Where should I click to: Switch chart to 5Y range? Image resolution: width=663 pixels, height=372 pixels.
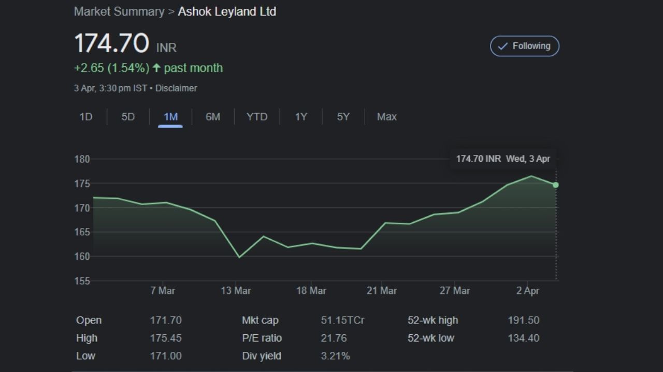pyautogui.click(x=343, y=117)
